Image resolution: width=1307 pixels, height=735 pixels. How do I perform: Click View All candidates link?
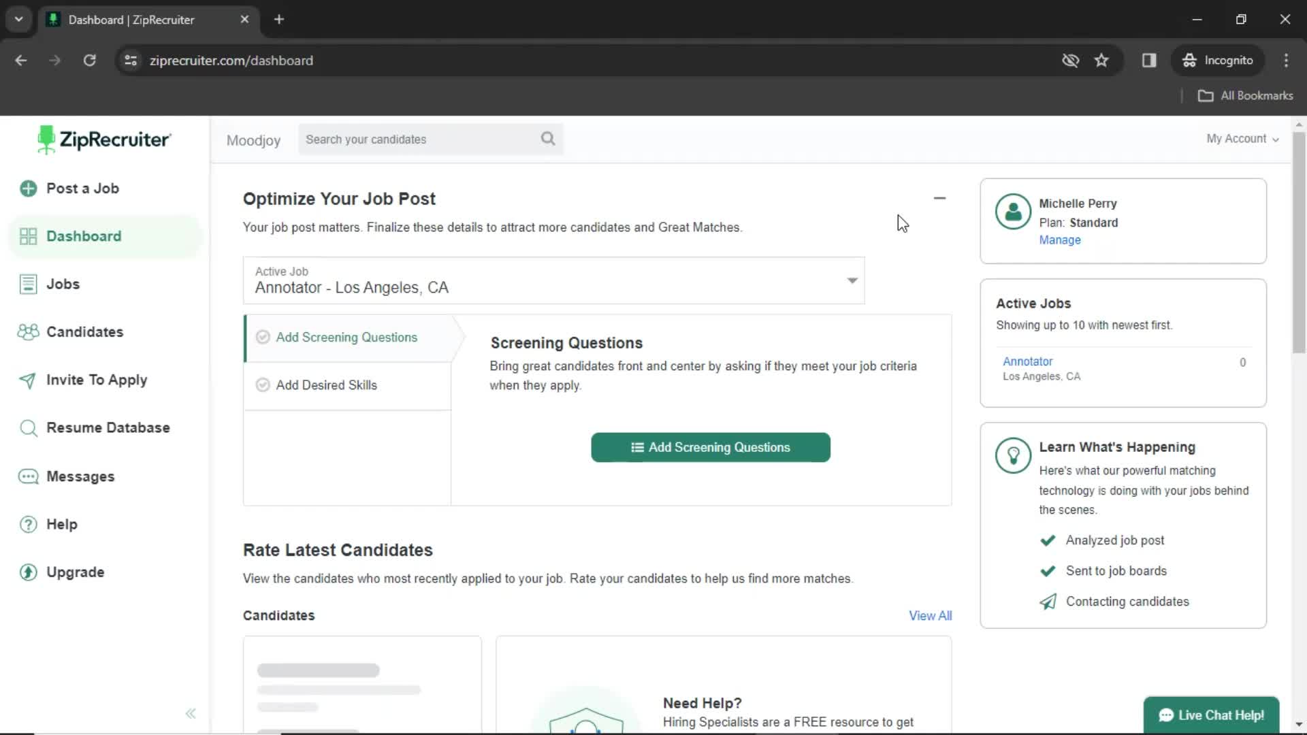(930, 616)
